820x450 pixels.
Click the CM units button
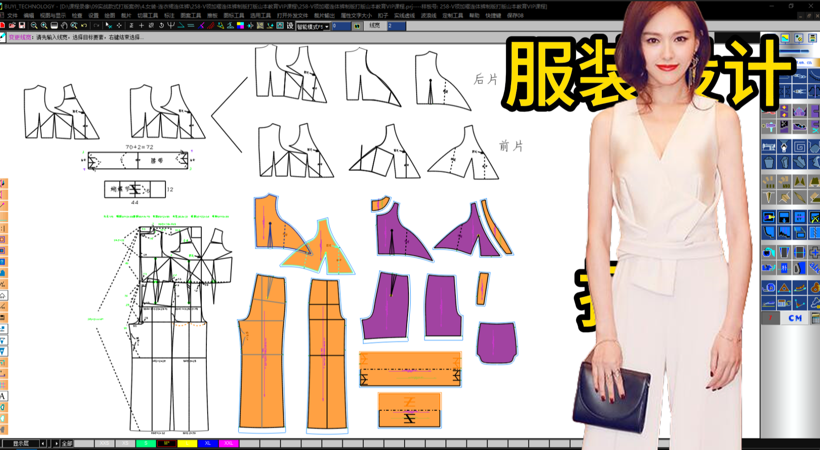794,318
